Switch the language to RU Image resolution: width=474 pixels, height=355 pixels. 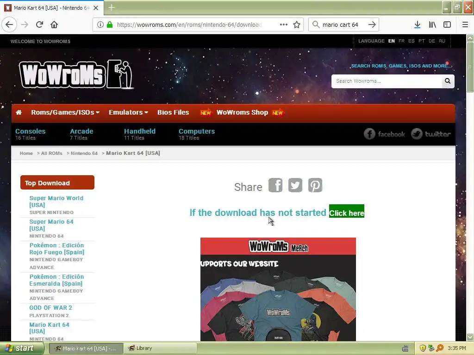(x=442, y=41)
